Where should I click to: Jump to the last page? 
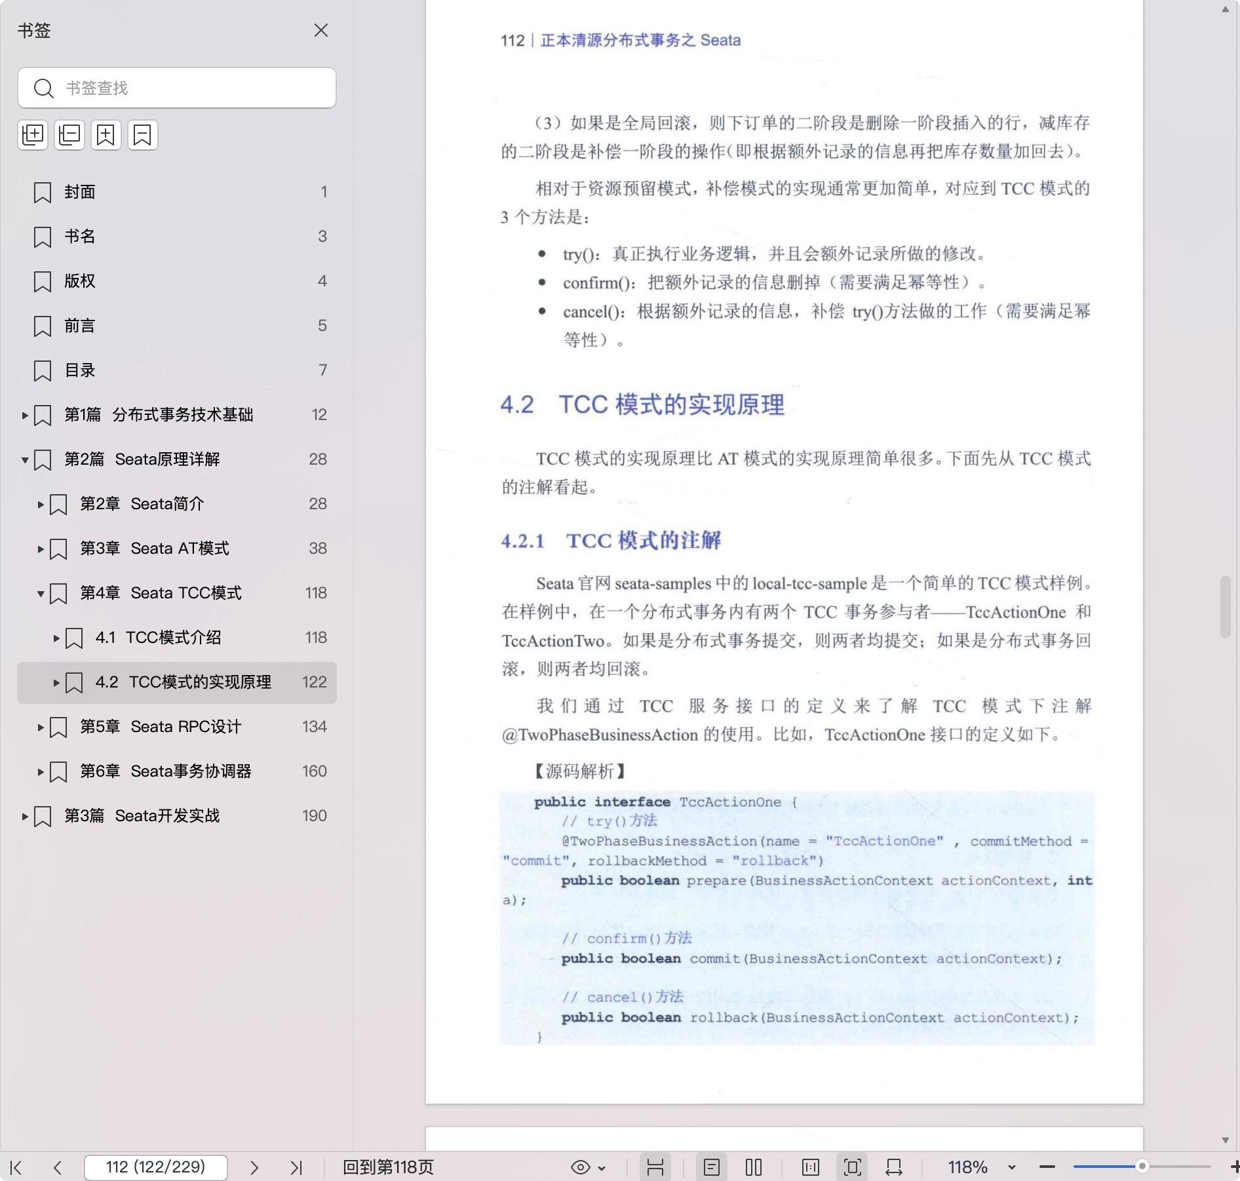tap(296, 1167)
